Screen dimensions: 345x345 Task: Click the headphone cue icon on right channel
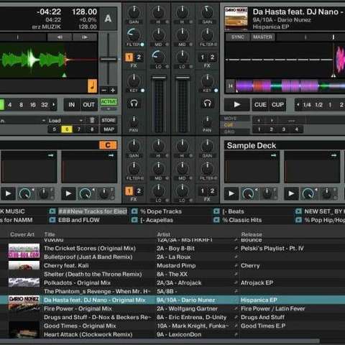tap(207, 103)
